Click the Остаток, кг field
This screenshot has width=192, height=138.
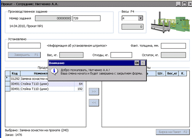[x=173, y=55]
